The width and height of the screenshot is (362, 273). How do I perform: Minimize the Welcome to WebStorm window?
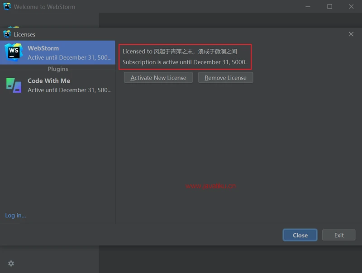point(308,7)
